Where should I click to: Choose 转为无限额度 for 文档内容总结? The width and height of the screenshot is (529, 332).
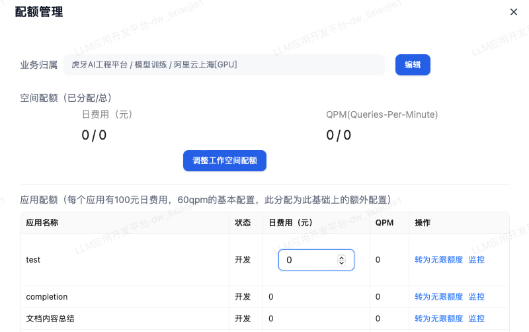[438, 319]
